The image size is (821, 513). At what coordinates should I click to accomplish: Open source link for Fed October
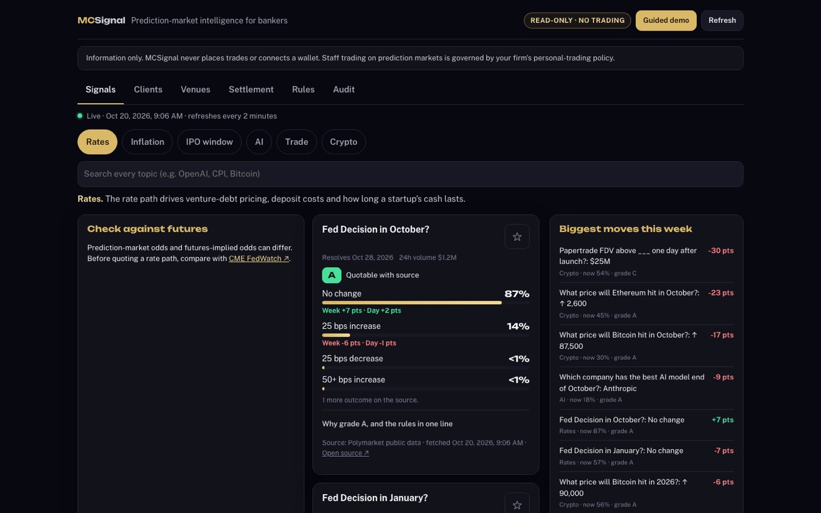(x=345, y=453)
